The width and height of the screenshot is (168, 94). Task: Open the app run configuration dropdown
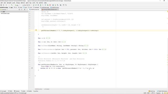point(17,5)
